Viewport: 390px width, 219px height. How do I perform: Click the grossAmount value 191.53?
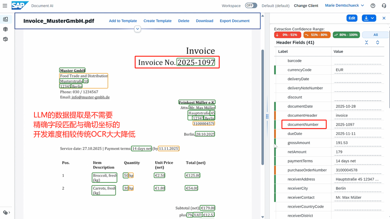(341, 143)
